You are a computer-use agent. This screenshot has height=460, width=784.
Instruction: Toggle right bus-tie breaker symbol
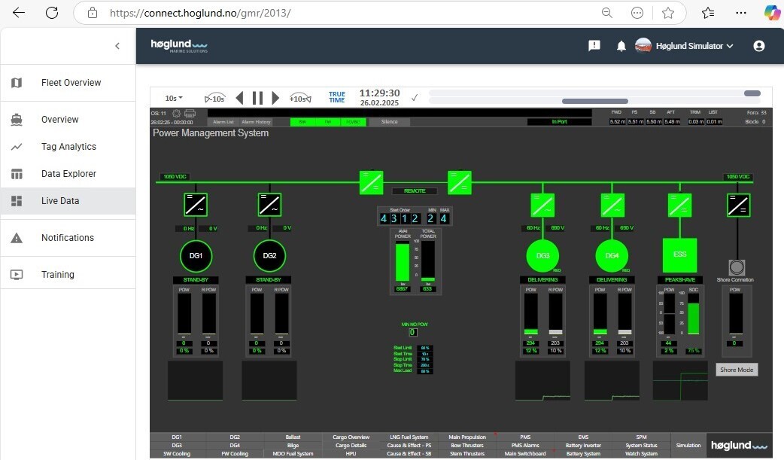click(x=460, y=183)
